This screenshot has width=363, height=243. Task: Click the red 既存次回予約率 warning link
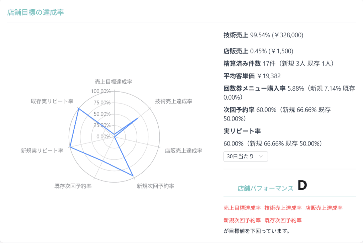click(283, 220)
